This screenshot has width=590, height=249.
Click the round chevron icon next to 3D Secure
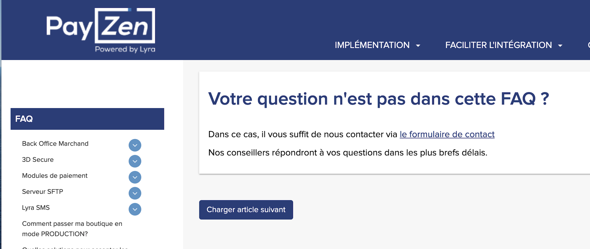[x=135, y=161]
